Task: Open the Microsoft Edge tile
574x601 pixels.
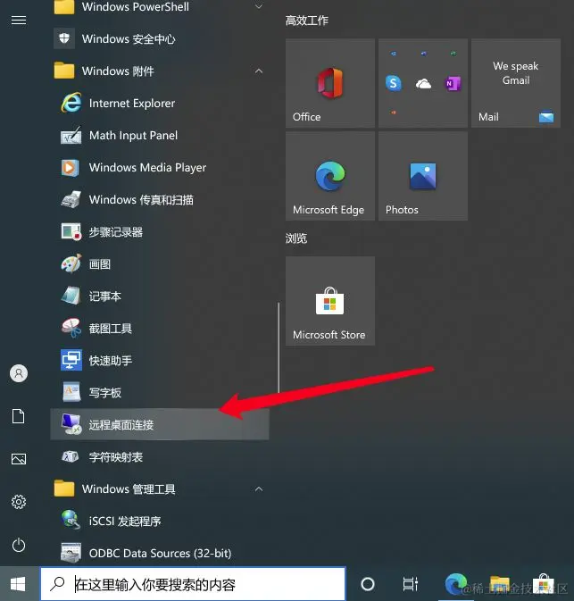Action: click(x=330, y=176)
